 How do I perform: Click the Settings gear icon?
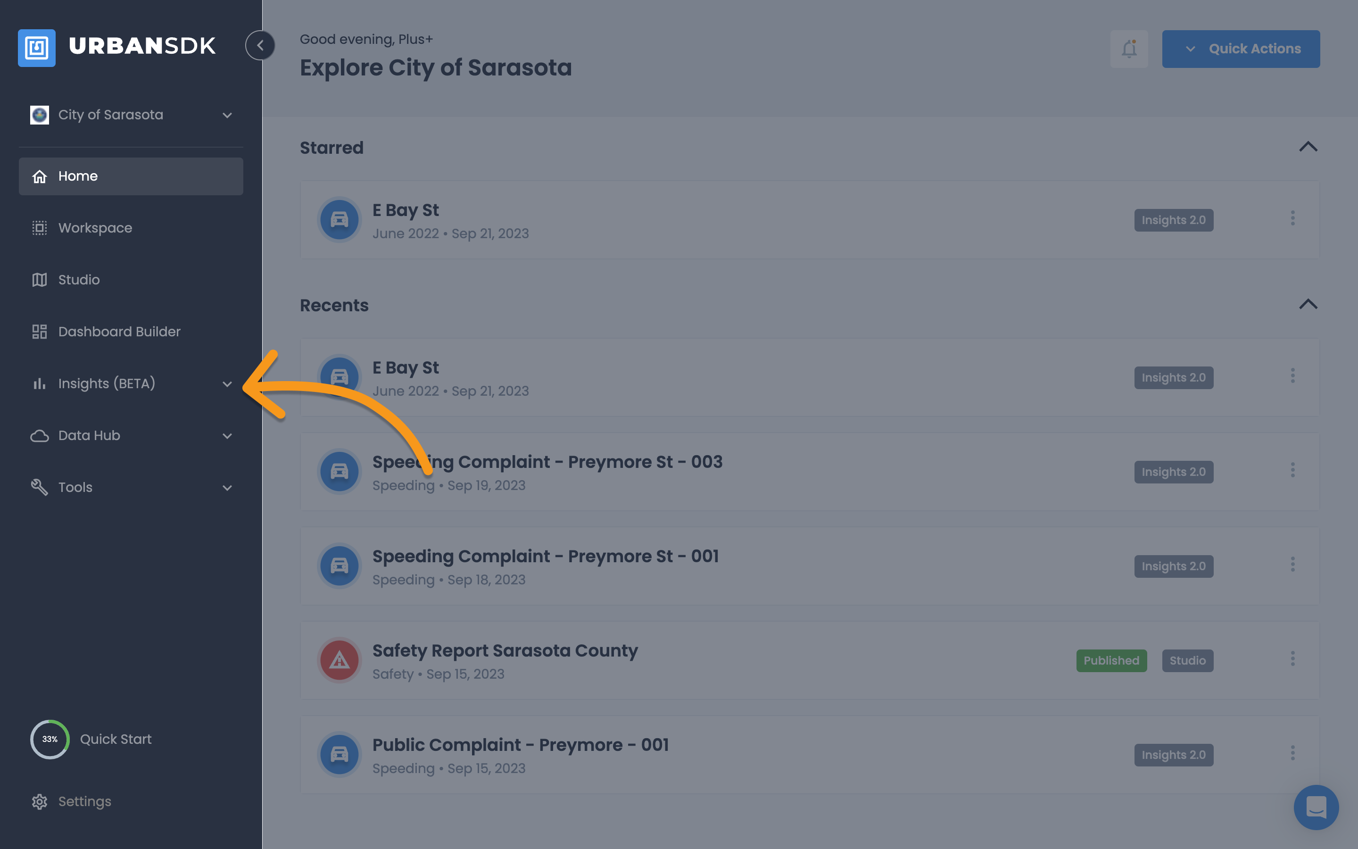click(39, 801)
